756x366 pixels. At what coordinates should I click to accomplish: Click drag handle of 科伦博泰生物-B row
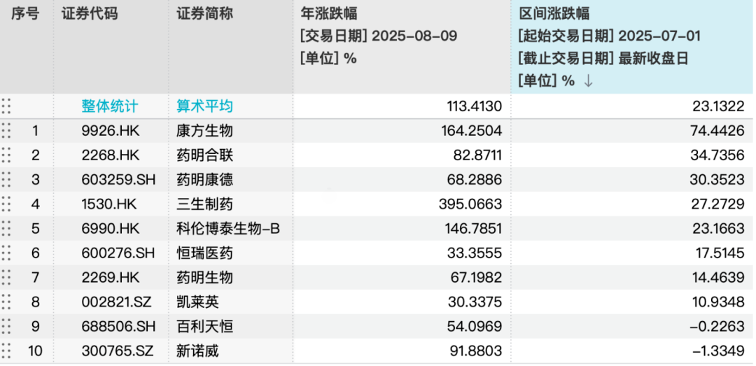point(6,229)
